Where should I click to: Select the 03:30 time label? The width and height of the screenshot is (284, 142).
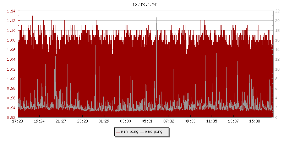tap(125, 121)
